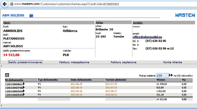Switch to Faktury zapłacone tab
Viewport: 197px width, 109px height.
coord(124,62)
